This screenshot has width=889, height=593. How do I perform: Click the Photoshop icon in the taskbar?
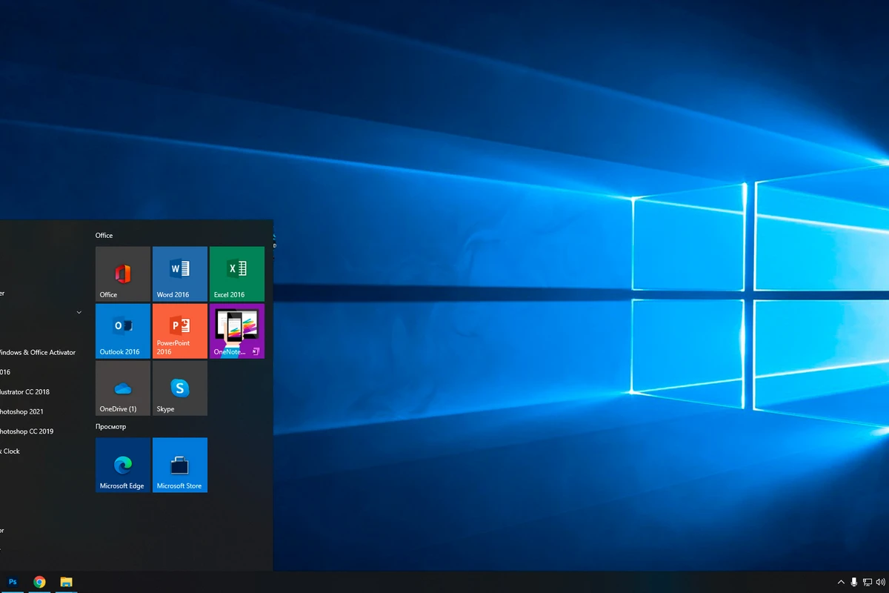pos(13,582)
